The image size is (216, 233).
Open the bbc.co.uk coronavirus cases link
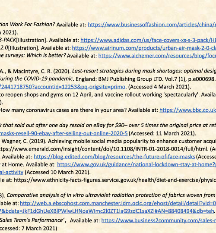[x=188, y=110]
